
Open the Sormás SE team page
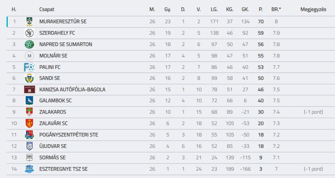coord(52,158)
